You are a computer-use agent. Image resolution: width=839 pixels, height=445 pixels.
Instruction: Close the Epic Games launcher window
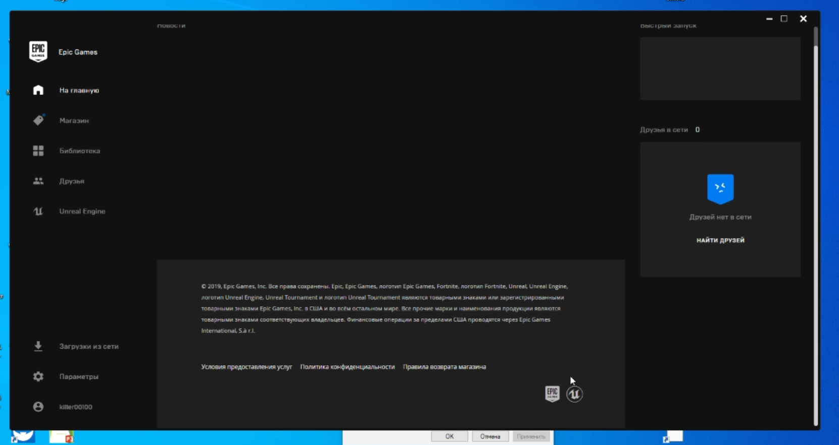click(x=803, y=19)
